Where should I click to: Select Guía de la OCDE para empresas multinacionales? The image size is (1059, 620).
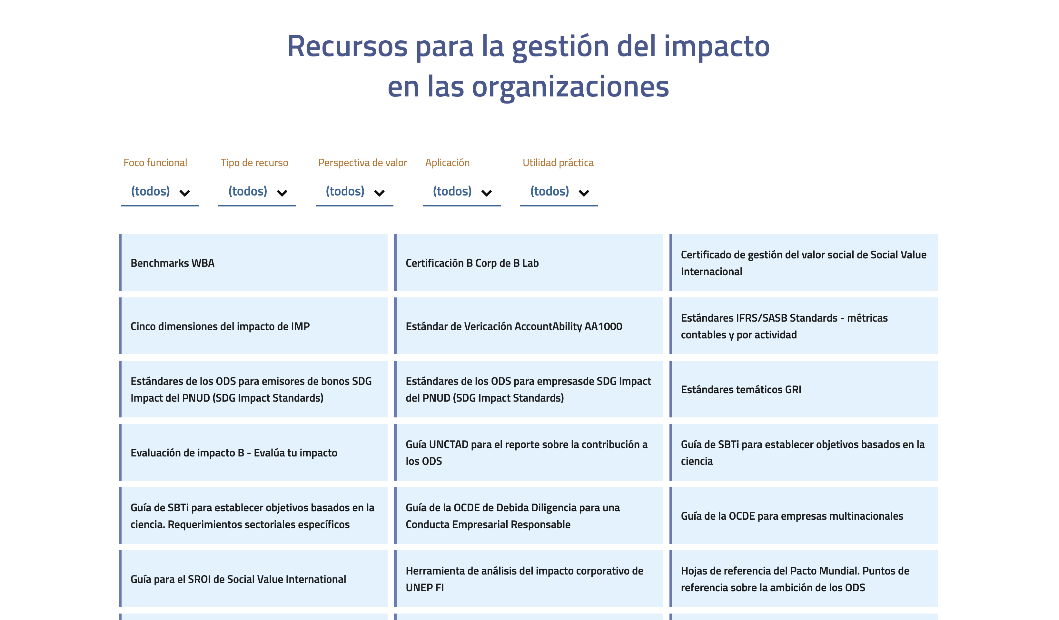coord(804,516)
